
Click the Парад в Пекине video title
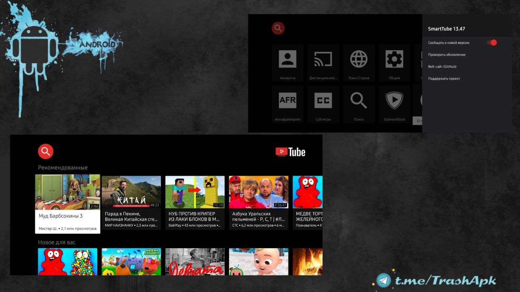pyautogui.click(x=131, y=217)
